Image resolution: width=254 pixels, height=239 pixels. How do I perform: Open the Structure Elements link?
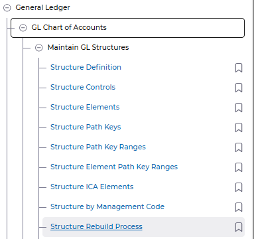pyautogui.click(x=85, y=107)
